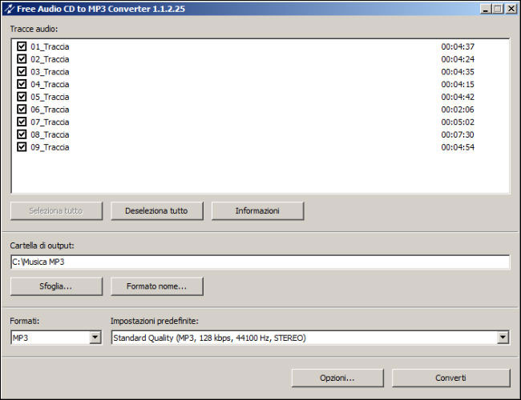Image resolution: width=521 pixels, height=400 pixels.
Task: Expand the Impostazioni predefinite quality dropdown
Action: (x=503, y=338)
